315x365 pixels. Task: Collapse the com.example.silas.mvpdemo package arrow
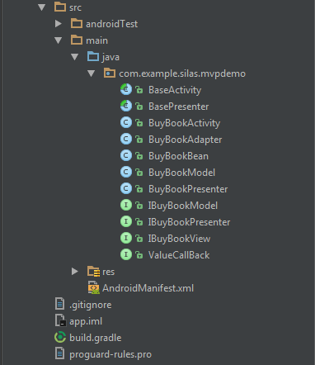tap(92, 73)
